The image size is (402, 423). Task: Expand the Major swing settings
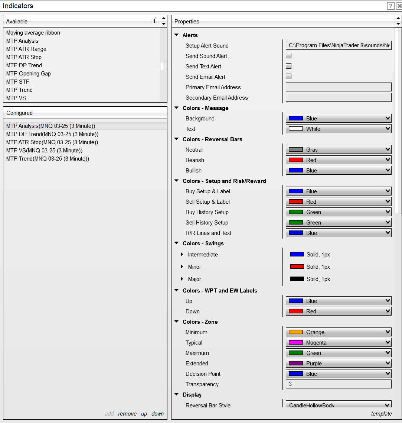[182, 279]
